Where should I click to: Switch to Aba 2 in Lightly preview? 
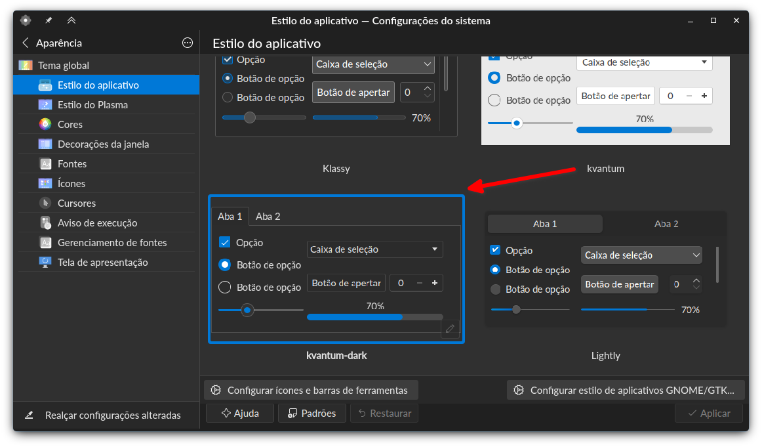666,224
